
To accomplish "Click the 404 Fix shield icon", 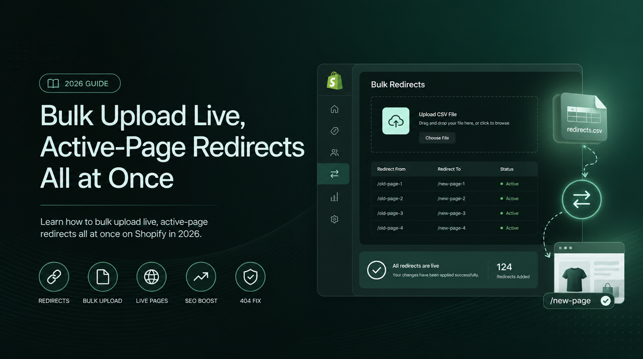I will point(250,277).
